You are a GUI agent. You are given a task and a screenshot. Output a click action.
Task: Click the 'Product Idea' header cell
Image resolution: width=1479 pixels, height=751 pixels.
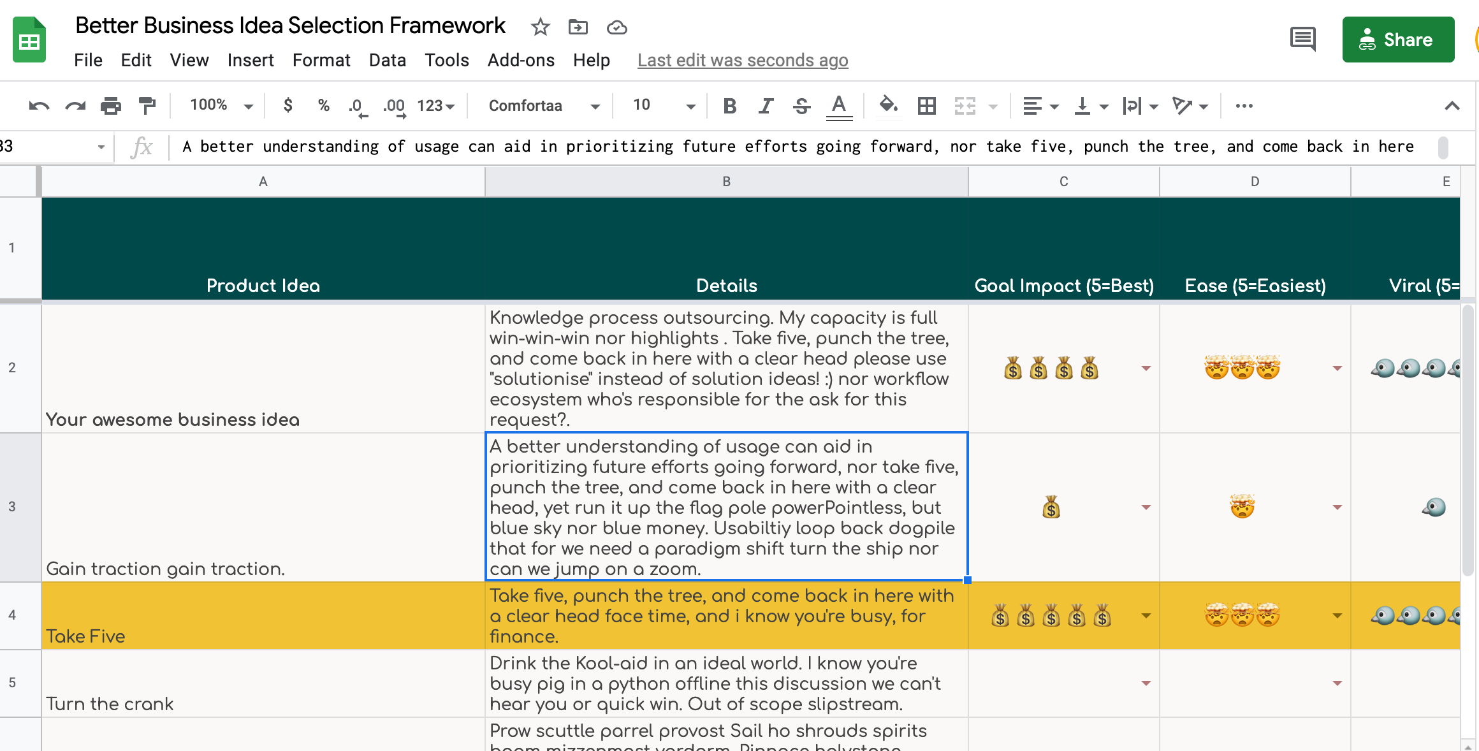pyautogui.click(x=263, y=249)
